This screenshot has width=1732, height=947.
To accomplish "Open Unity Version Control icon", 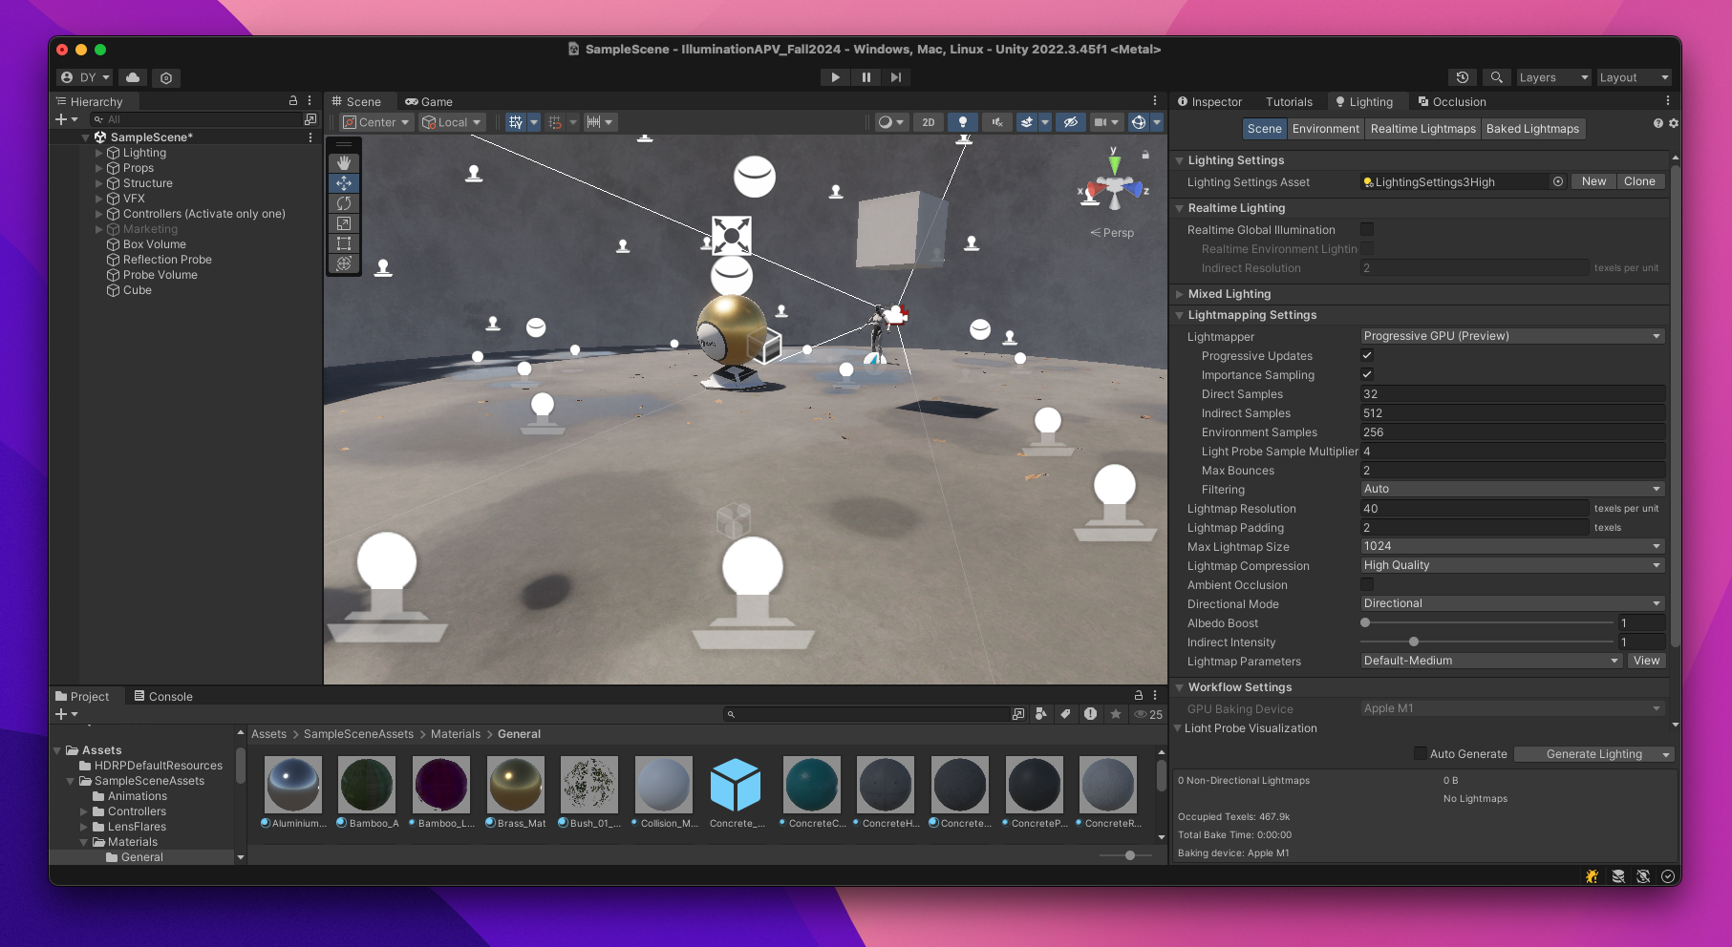I will pyautogui.click(x=166, y=77).
